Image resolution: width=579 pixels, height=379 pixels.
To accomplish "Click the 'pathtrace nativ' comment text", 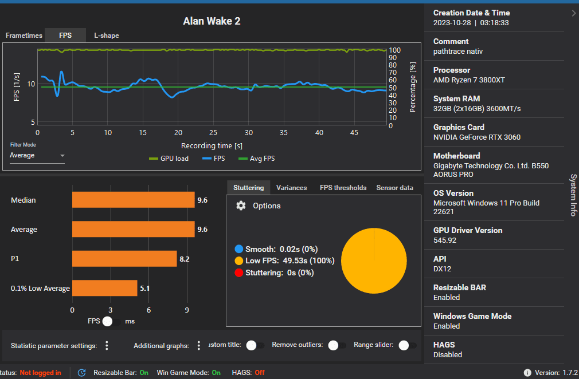I will pos(458,52).
